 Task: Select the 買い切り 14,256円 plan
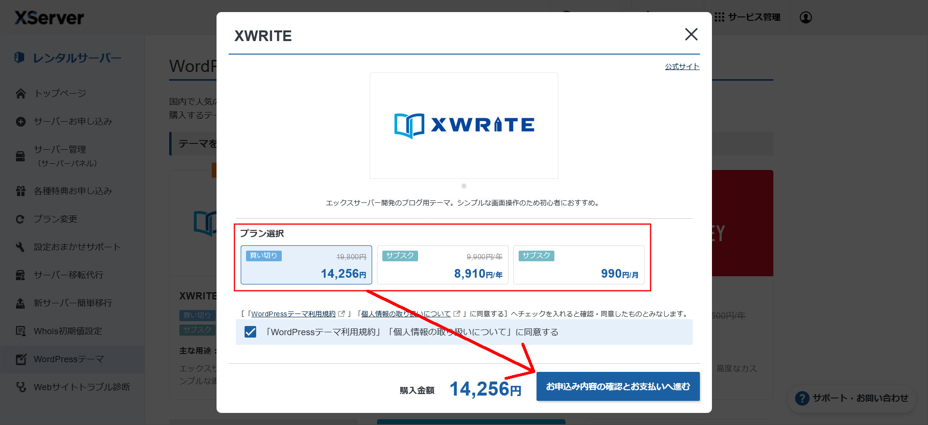(306, 265)
